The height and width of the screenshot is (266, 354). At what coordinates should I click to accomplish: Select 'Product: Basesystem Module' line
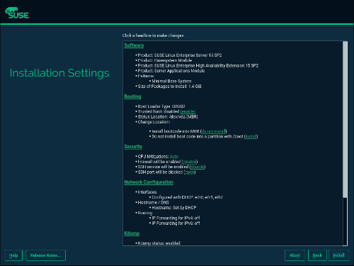point(165,60)
